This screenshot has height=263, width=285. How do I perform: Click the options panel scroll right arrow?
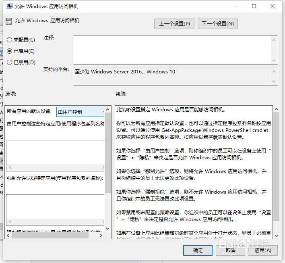[101, 235]
